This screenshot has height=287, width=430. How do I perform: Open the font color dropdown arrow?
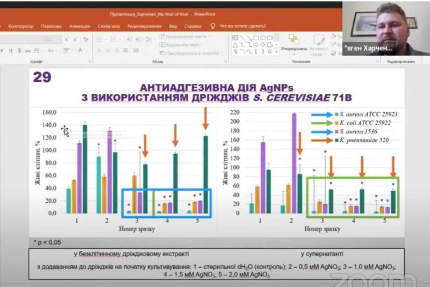[87, 51]
